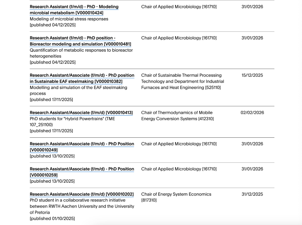
Task: Click the Modeling of microbial stress responses description
Action: click(69, 19)
